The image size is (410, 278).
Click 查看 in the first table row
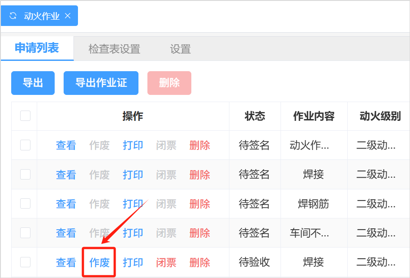pyautogui.click(x=66, y=145)
